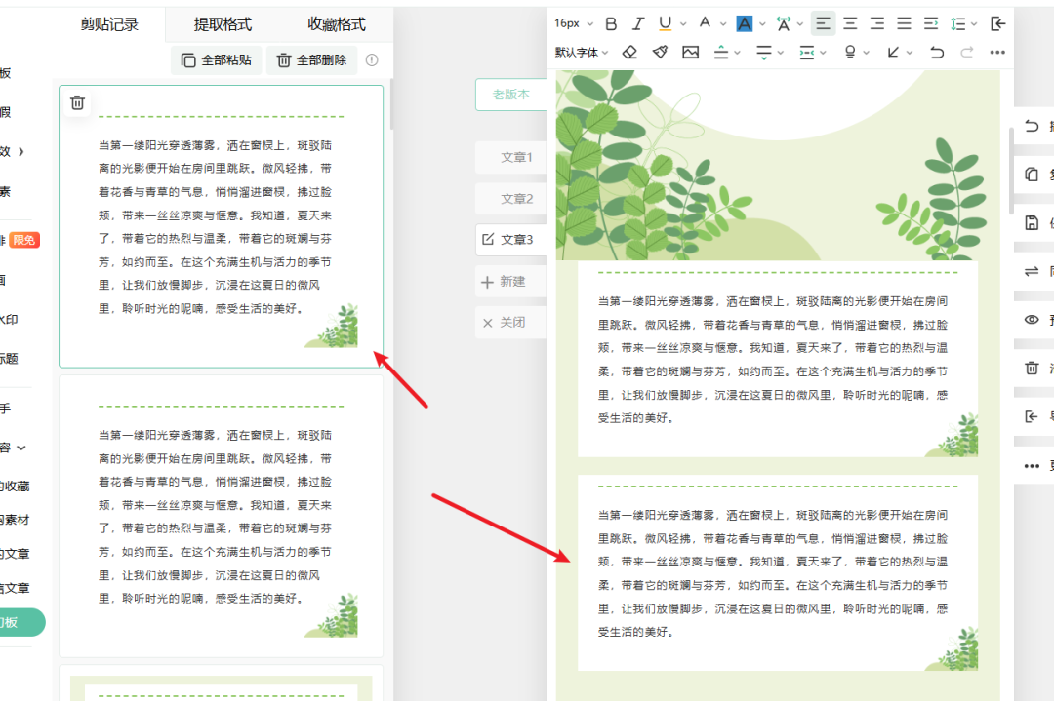1054x701 pixels.
Task: Click the 全部粘贴 button
Action: 217,60
